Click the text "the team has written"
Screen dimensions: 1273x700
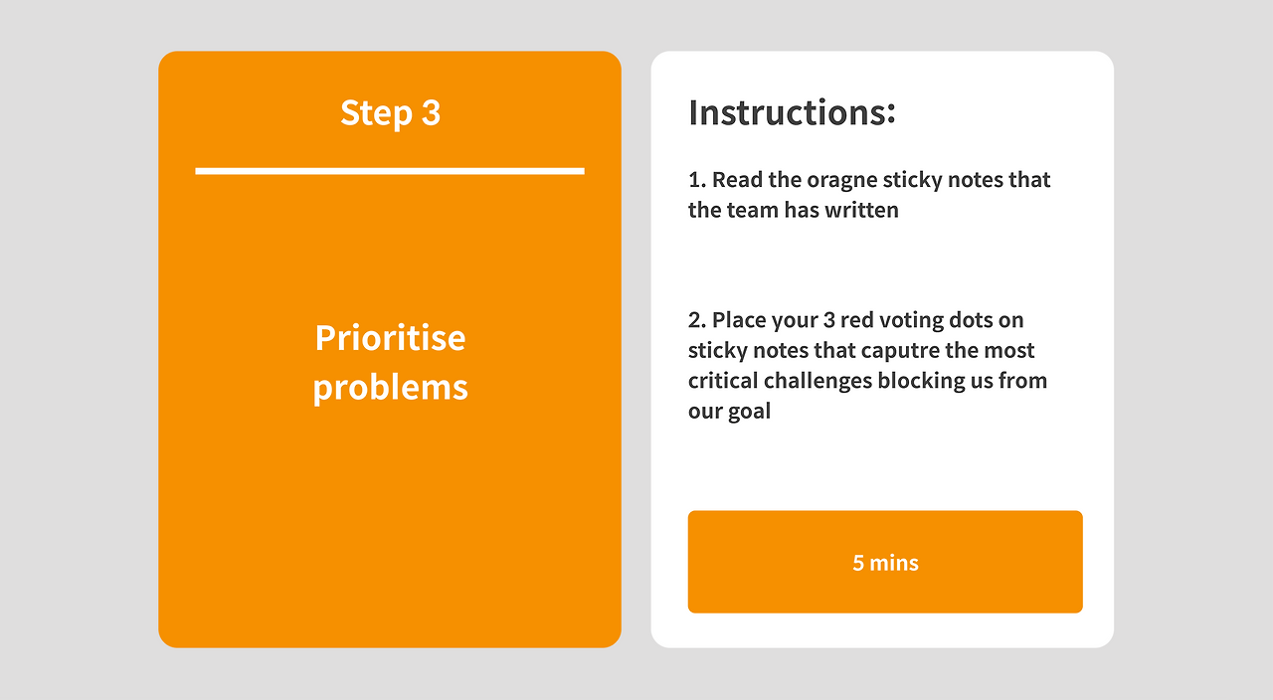tap(794, 210)
